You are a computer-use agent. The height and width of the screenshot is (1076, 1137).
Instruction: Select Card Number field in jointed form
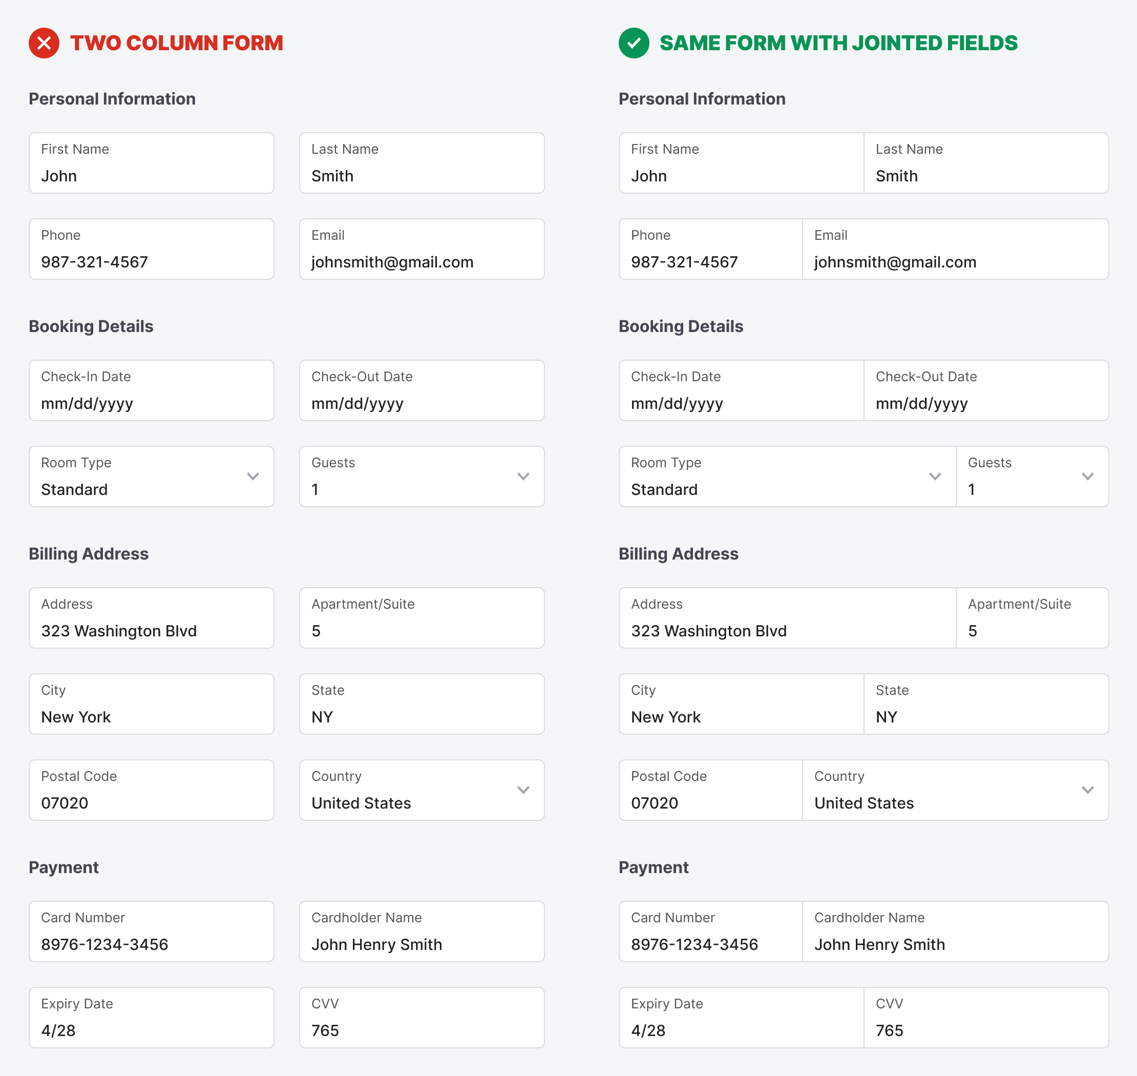point(710,932)
